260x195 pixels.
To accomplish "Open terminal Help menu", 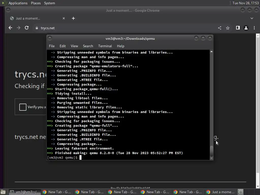I will tap(121, 46).
